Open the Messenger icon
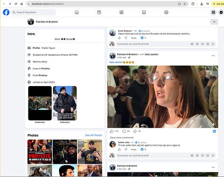224x177 pixels. pyautogui.click(x=221, y=12)
